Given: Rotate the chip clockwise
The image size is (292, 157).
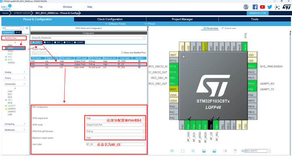Looking at the screenshot, I should [x=204, y=151].
